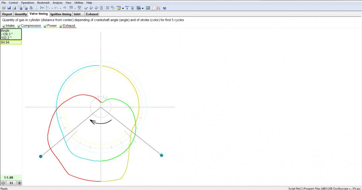
Task: Expand dropdown arrow next to window layout icon
Action: click(143, 8)
